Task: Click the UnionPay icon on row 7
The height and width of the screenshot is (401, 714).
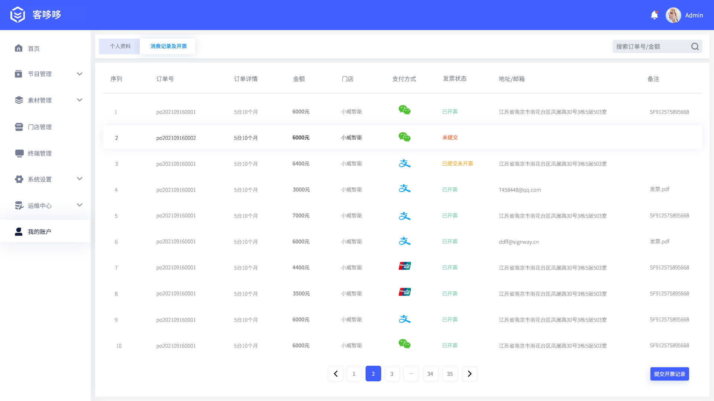Action: coord(405,266)
